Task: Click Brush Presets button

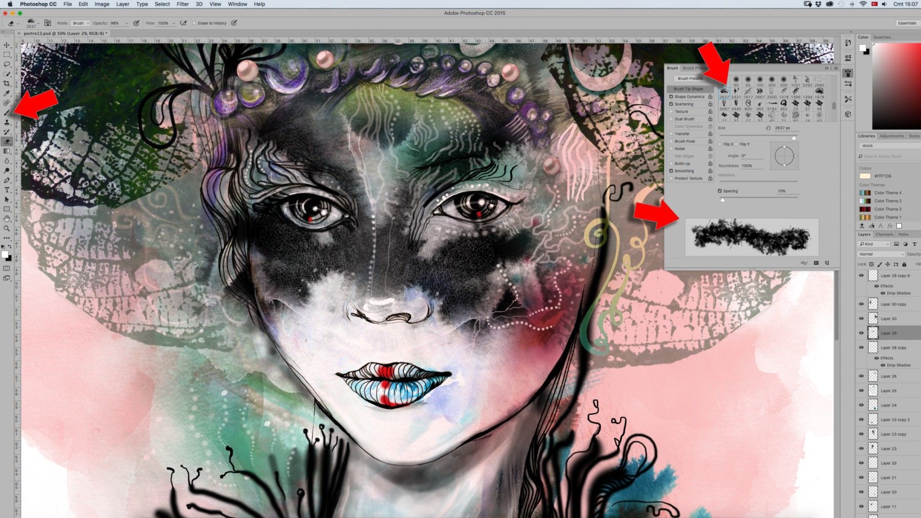Action: click(x=690, y=78)
